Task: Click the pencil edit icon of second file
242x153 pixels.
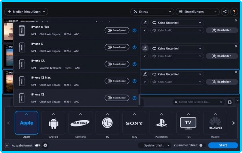Action: coord(145,48)
